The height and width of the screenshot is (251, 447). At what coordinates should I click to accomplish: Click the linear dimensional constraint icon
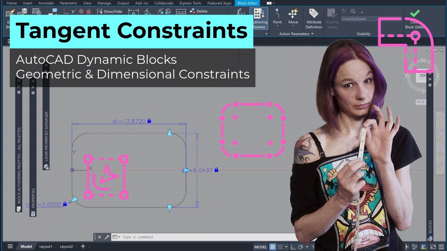click(x=133, y=12)
